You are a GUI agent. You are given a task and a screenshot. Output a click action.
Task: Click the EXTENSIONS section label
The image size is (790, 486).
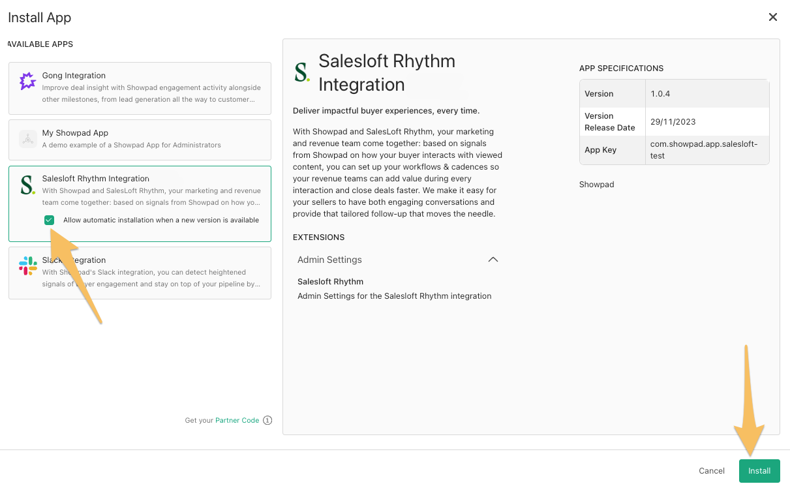318,237
